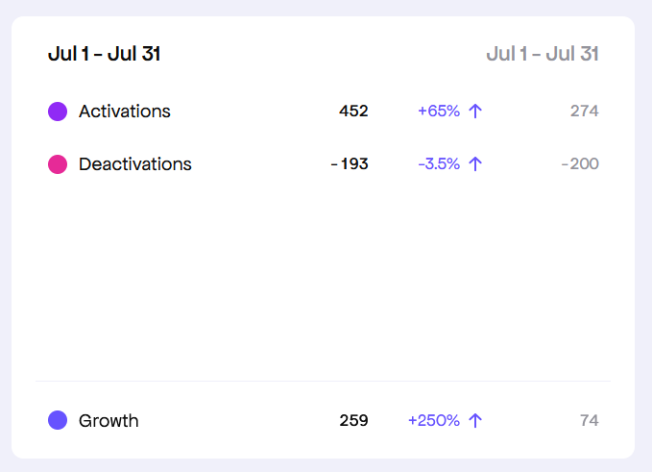Click the Growth value 259

[x=354, y=420]
